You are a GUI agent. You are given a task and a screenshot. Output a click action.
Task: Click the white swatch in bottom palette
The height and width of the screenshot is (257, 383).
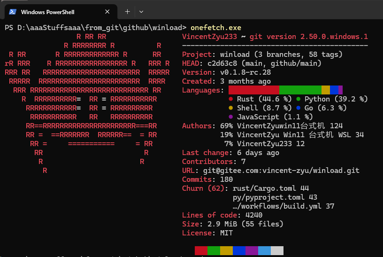point(277,250)
